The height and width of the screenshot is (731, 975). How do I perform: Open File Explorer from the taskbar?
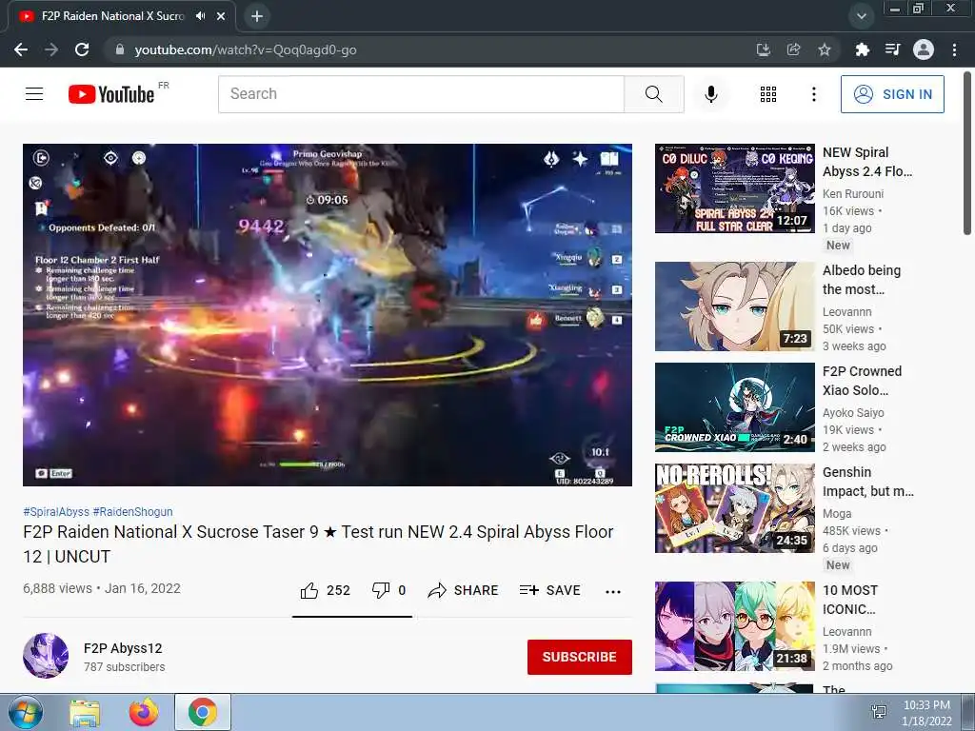[85, 712]
